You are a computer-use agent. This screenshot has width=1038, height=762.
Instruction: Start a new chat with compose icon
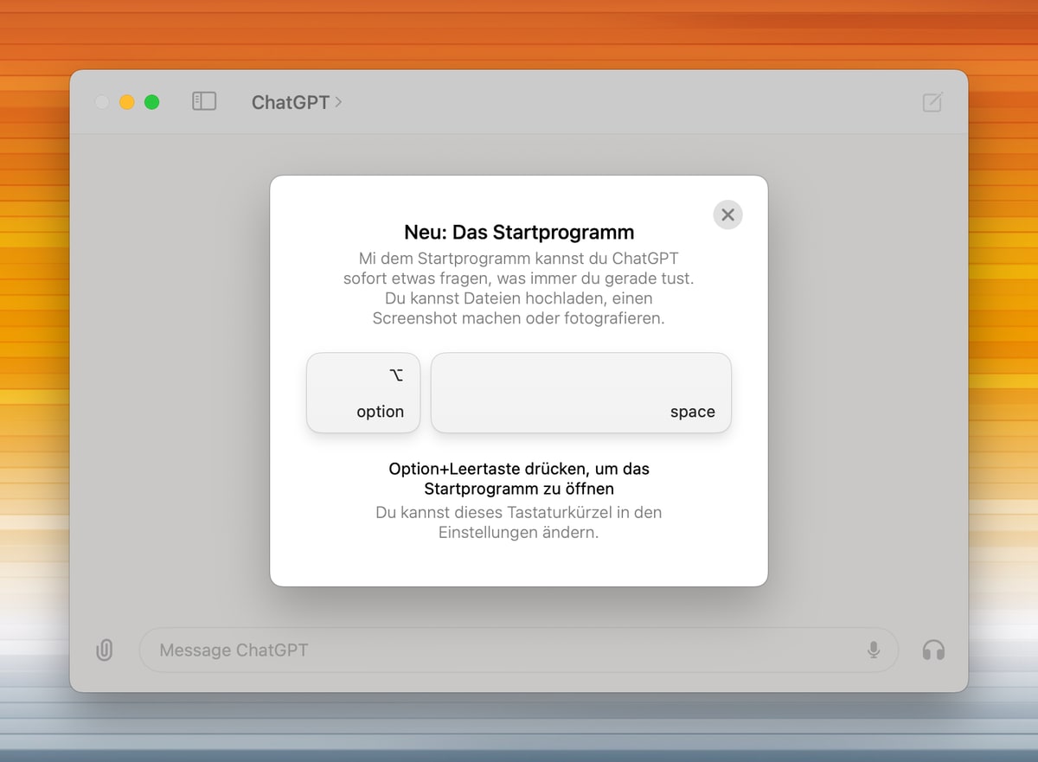tap(932, 102)
